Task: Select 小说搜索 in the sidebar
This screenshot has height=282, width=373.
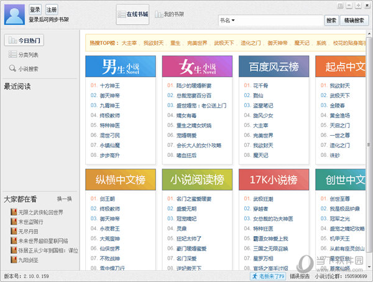Action: (x=24, y=69)
